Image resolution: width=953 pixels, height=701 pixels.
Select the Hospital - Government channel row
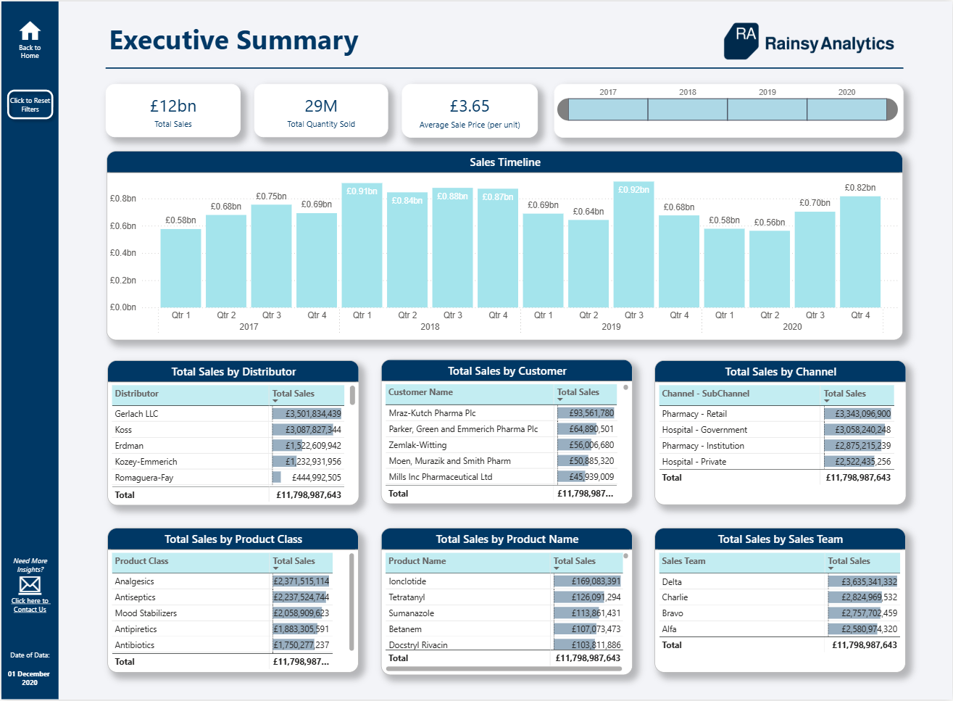click(x=776, y=430)
